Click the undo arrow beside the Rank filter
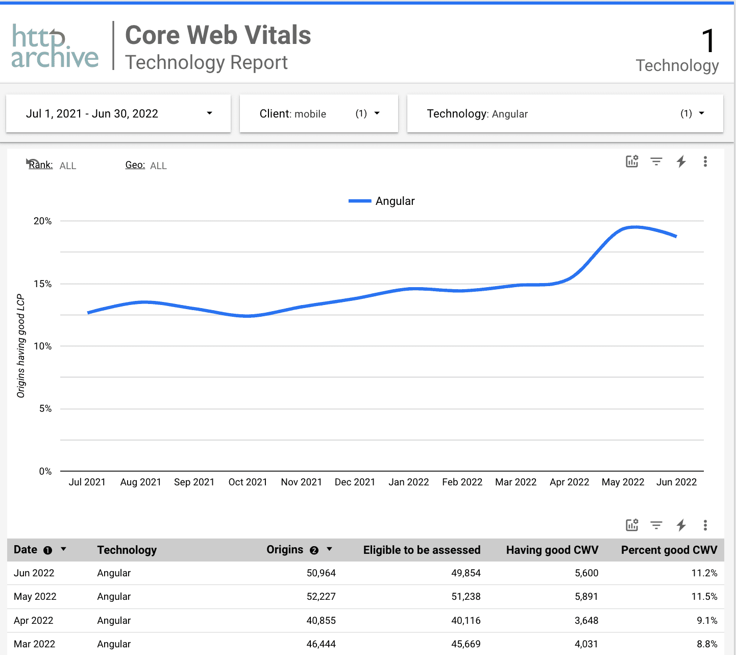736x655 pixels. coord(31,161)
